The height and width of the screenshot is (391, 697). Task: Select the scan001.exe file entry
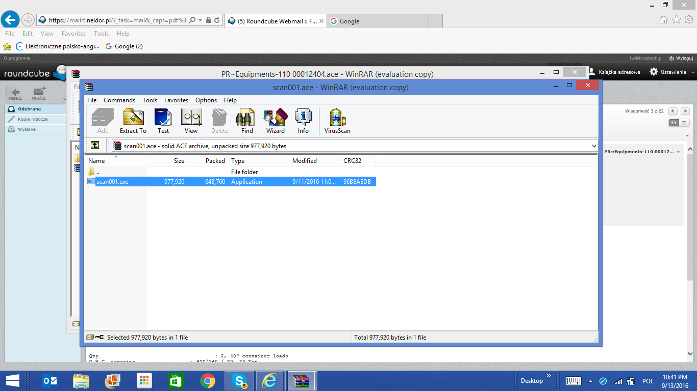[x=113, y=182]
